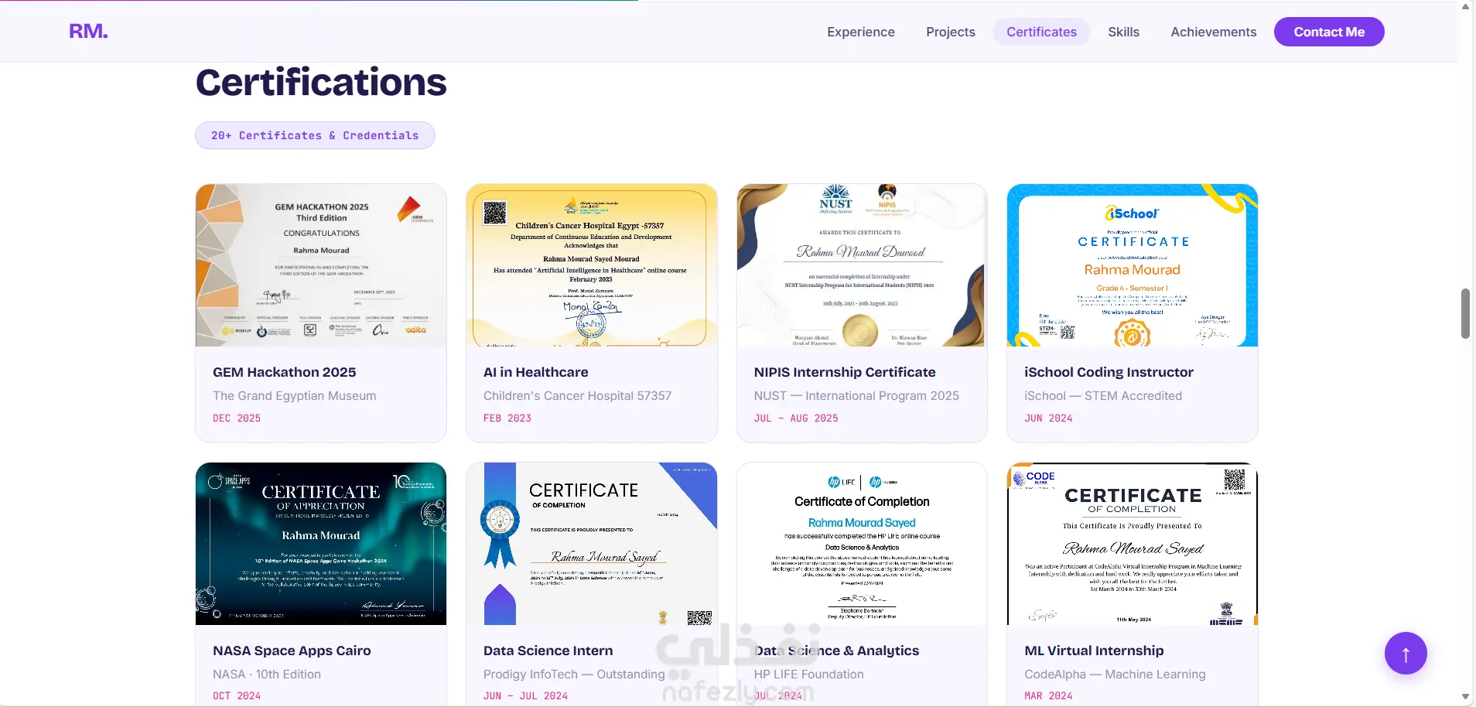Click the OCT 2024 date label
The image size is (1476, 707).
coord(237,695)
